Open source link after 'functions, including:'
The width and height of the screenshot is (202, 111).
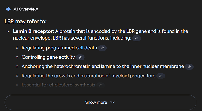click(136, 38)
